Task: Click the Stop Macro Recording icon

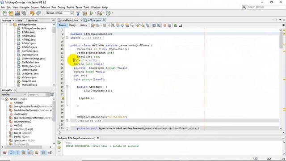Action: (x=170, y=25)
